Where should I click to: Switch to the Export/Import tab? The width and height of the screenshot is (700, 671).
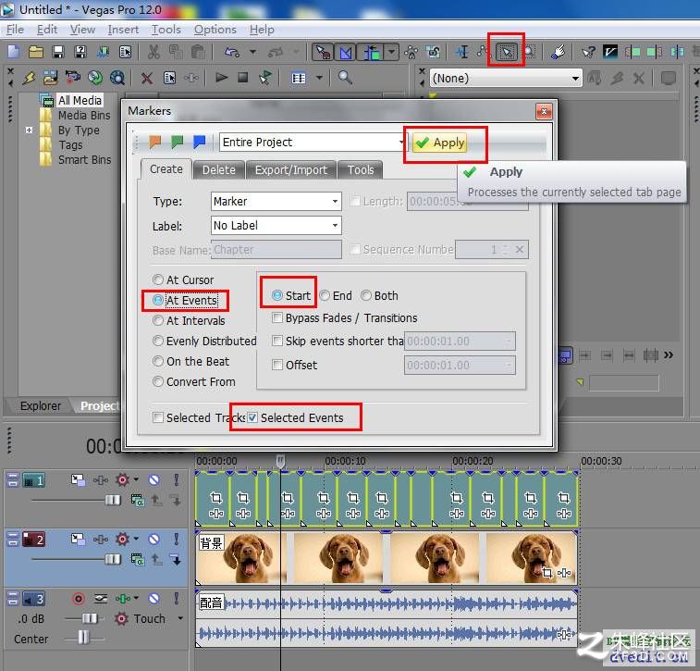[x=291, y=169]
